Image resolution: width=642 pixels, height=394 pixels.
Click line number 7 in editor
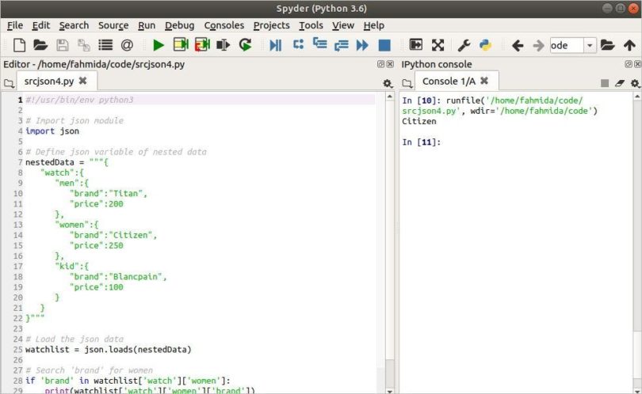click(x=20, y=162)
